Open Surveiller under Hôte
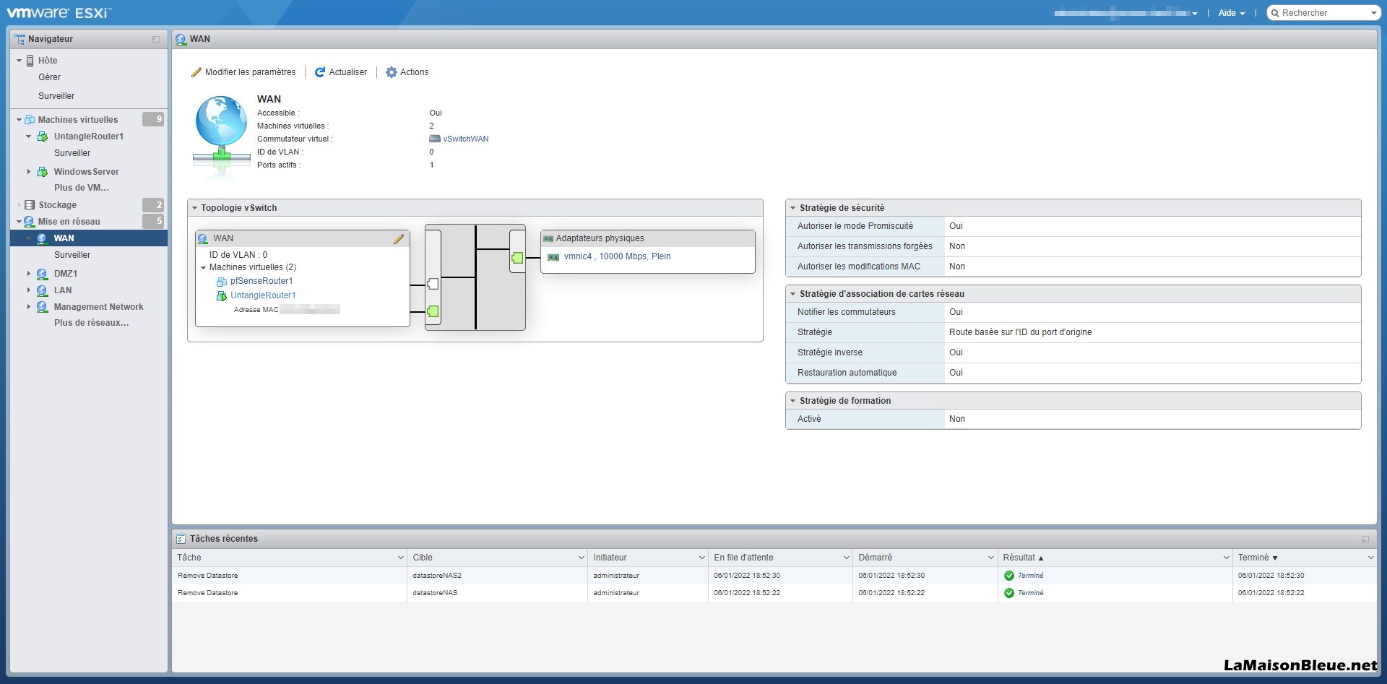 pyautogui.click(x=56, y=96)
